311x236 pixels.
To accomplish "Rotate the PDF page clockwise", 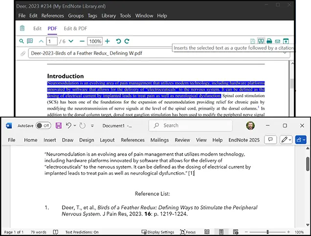I will [x=127, y=41].
